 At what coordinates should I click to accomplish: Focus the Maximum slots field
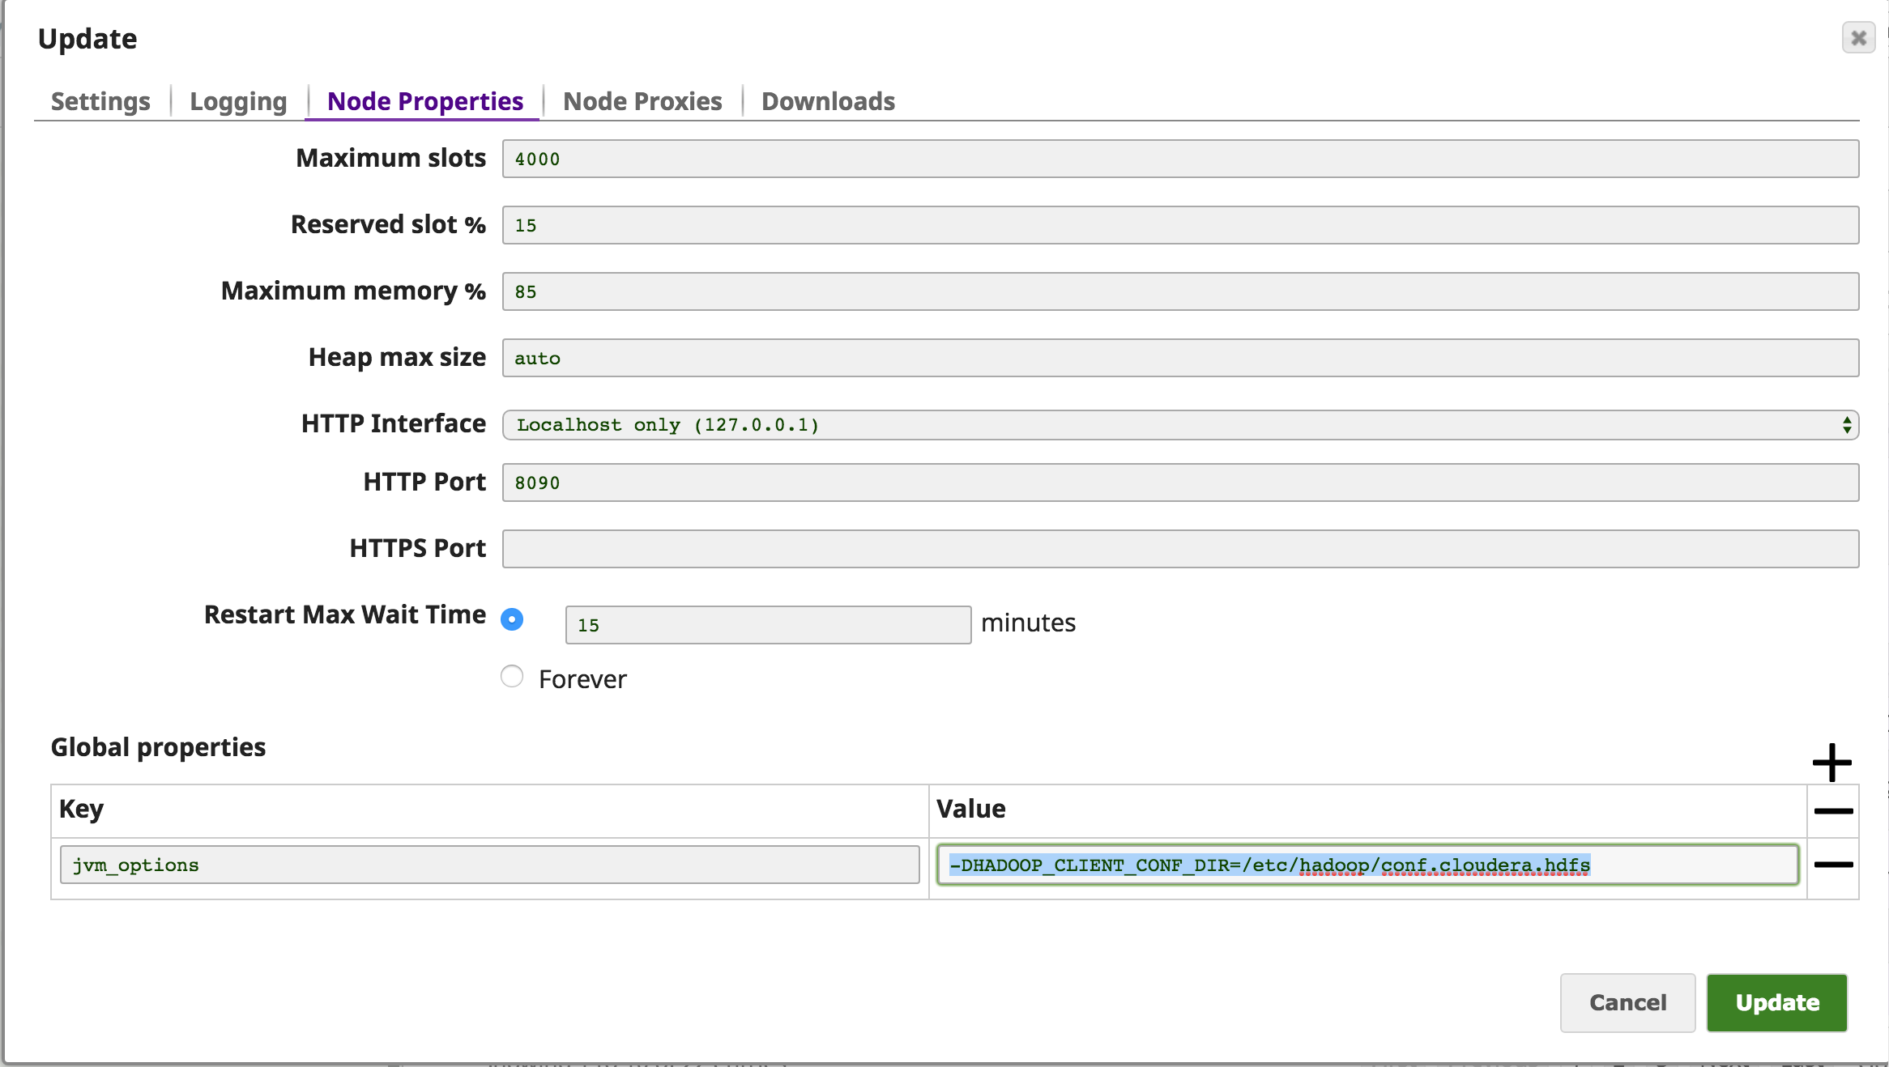click(1180, 159)
